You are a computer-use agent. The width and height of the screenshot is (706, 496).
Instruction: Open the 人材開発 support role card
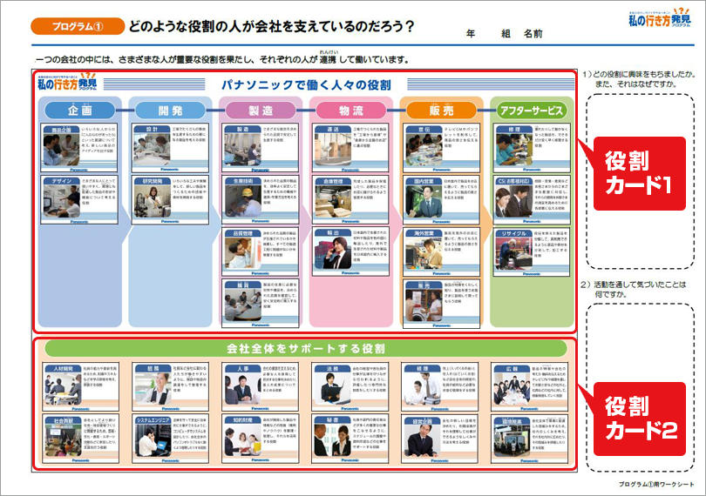[80, 387]
